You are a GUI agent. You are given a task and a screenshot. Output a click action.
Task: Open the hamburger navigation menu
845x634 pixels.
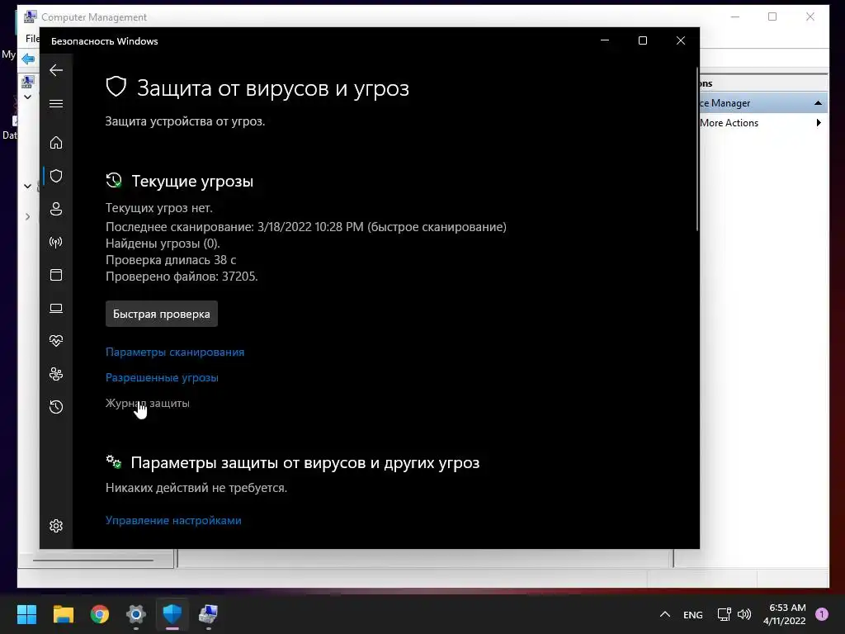56,103
